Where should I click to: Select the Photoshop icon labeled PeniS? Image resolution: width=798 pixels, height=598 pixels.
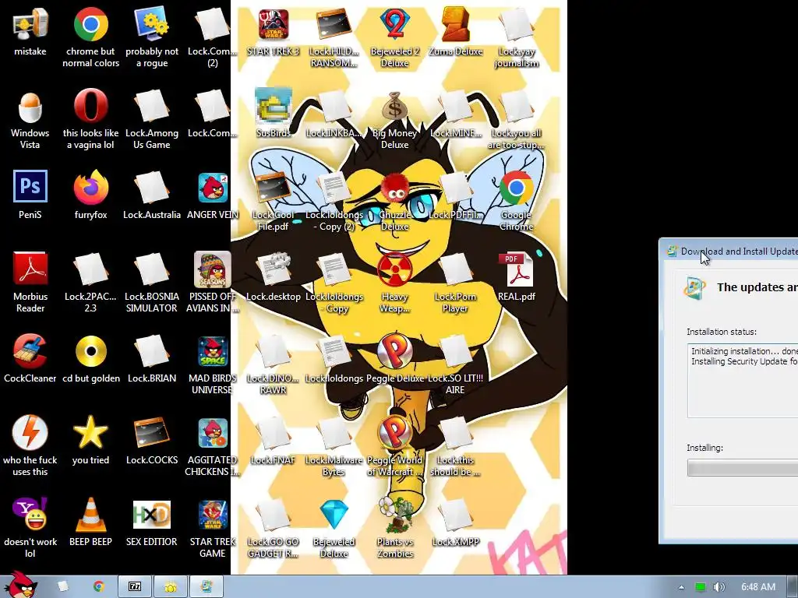tap(30, 187)
